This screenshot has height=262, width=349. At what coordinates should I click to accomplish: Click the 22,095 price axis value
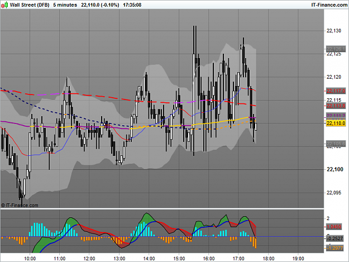click(333, 193)
